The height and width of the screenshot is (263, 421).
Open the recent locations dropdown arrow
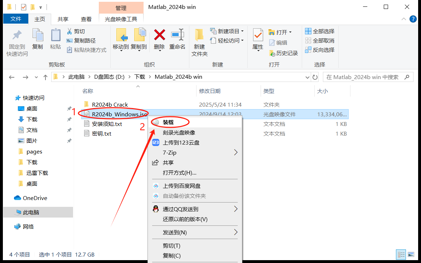(37, 77)
